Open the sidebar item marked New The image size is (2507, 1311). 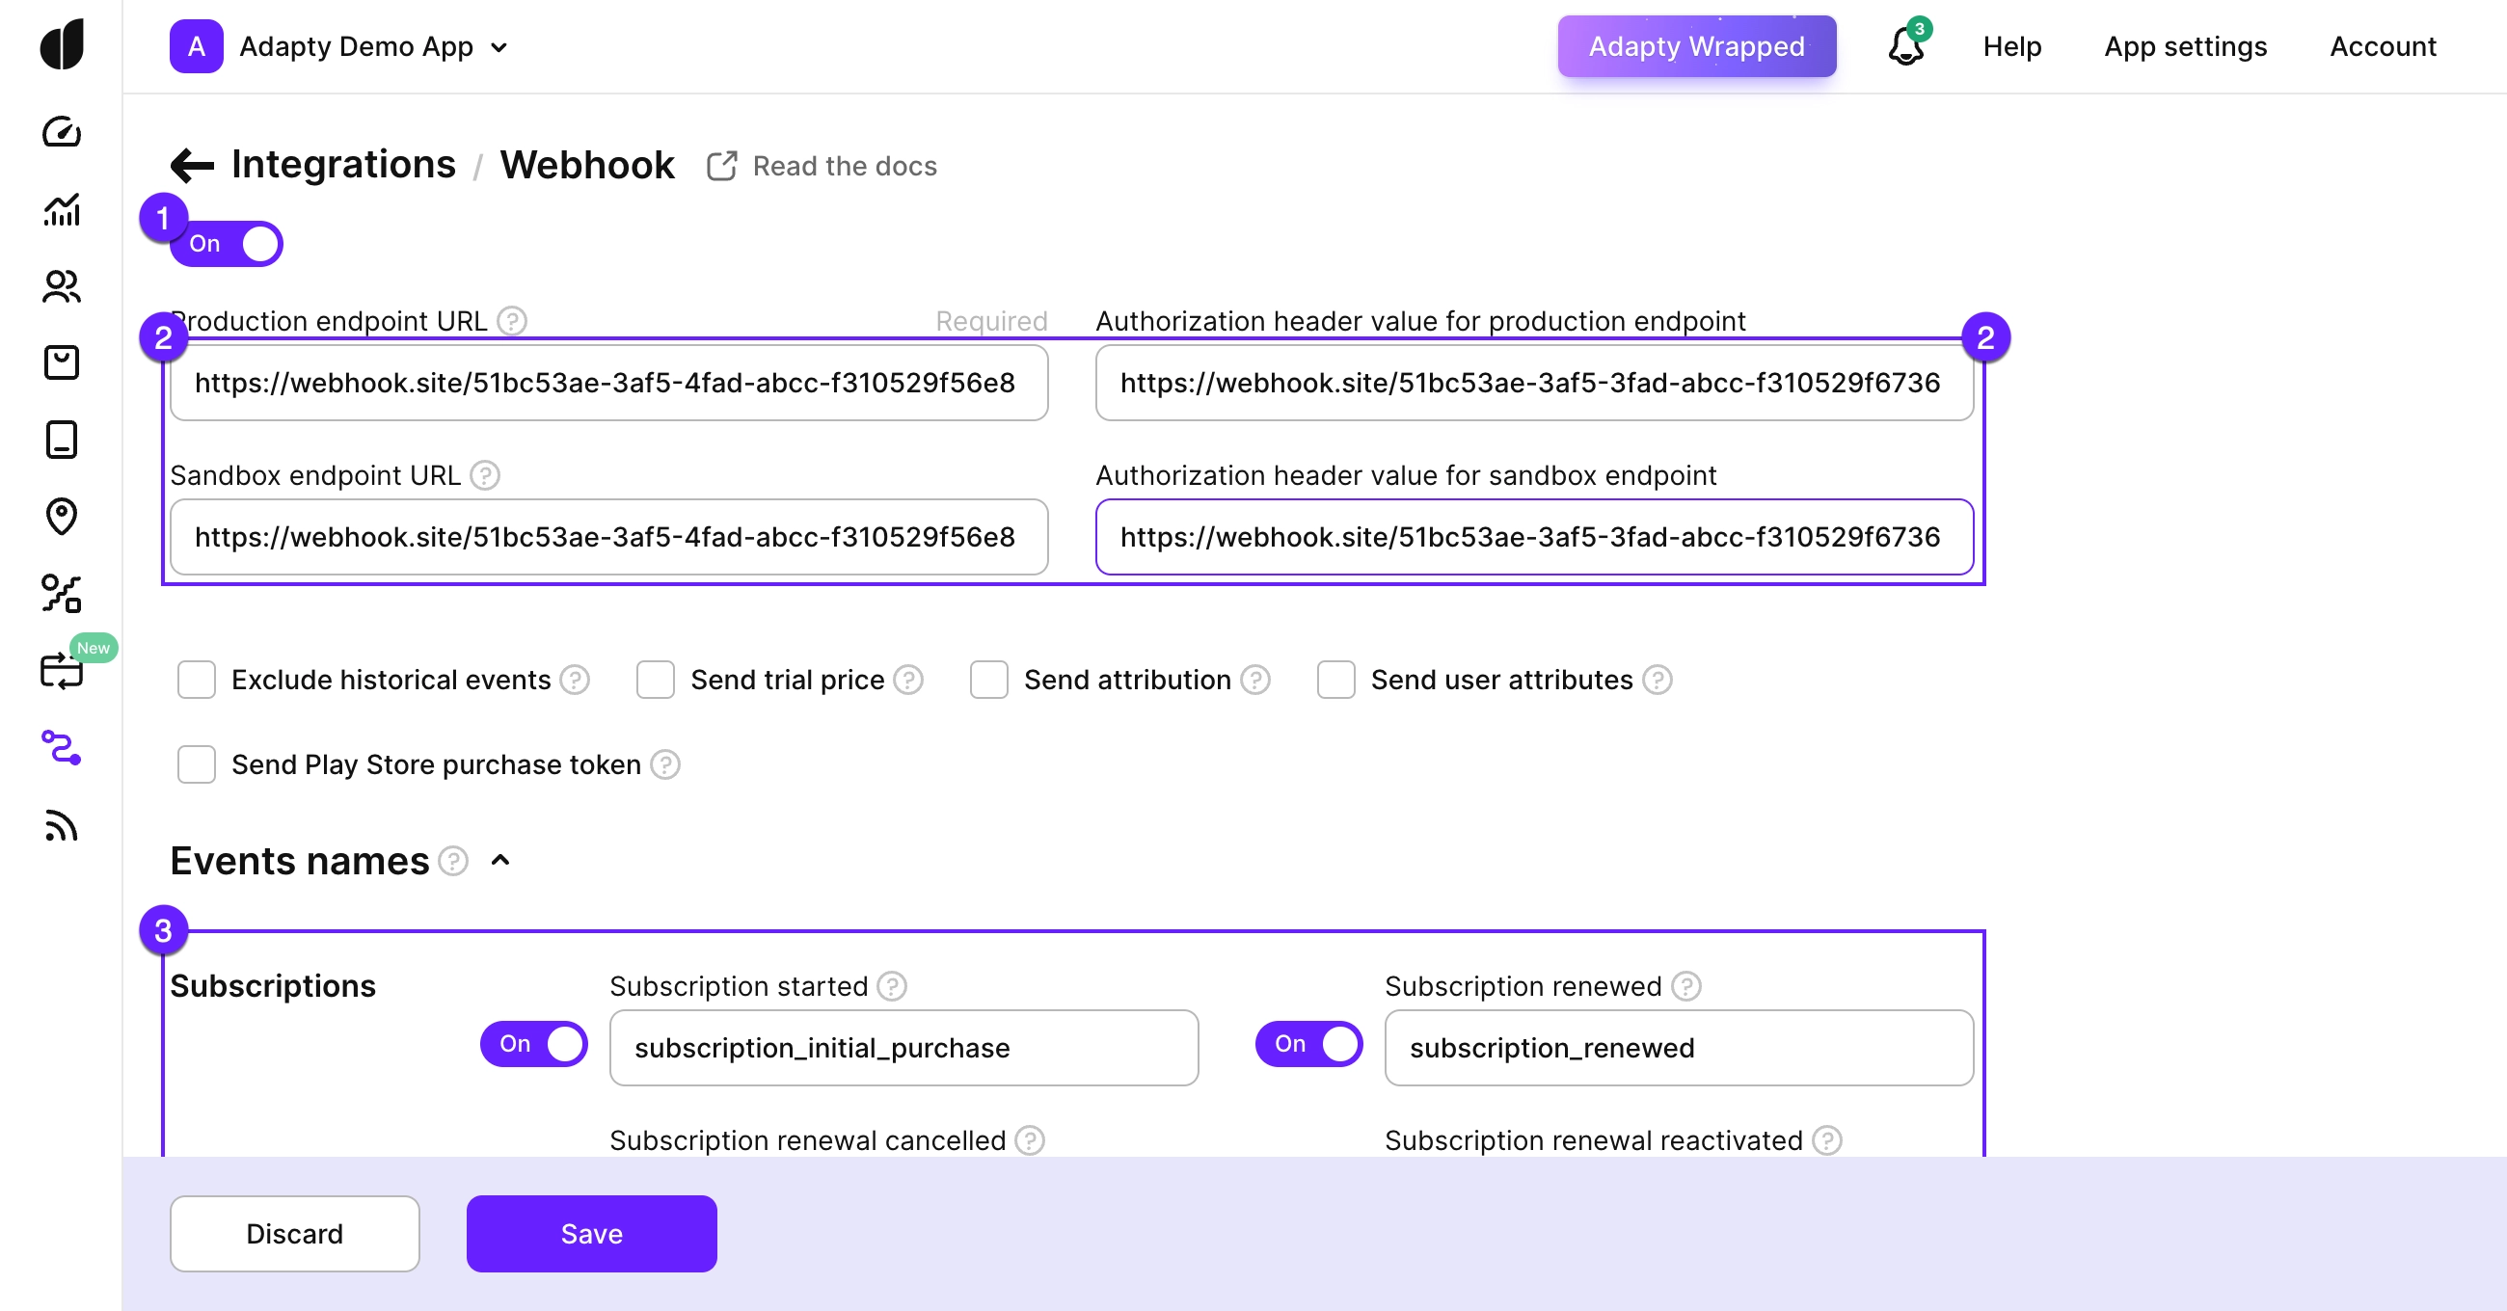point(62,670)
